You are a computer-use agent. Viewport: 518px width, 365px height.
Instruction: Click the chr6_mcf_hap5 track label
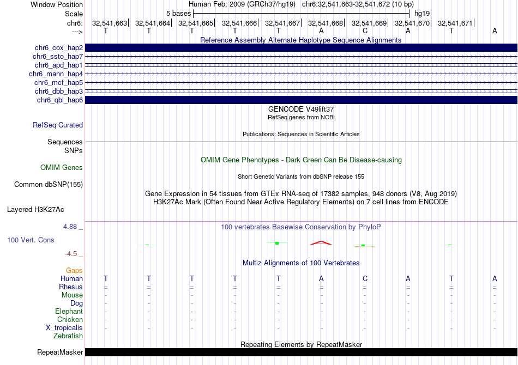click(58, 82)
